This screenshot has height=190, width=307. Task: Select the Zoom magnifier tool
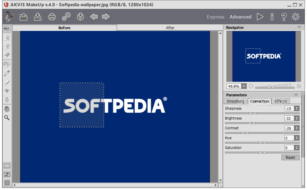(7, 118)
